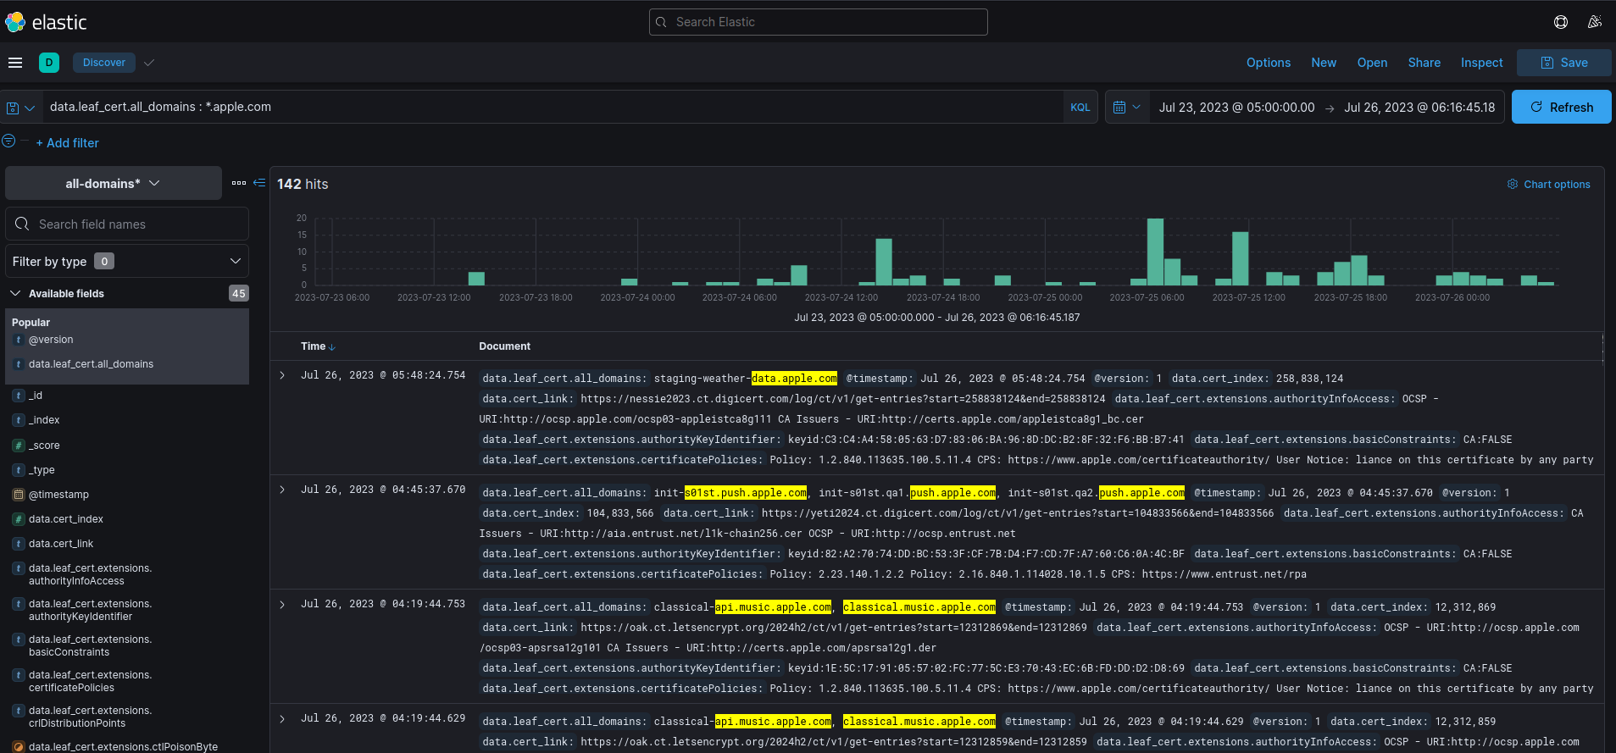The height and width of the screenshot is (753, 1616).
Task: Save the current search
Action: click(x=1564, y=63)
